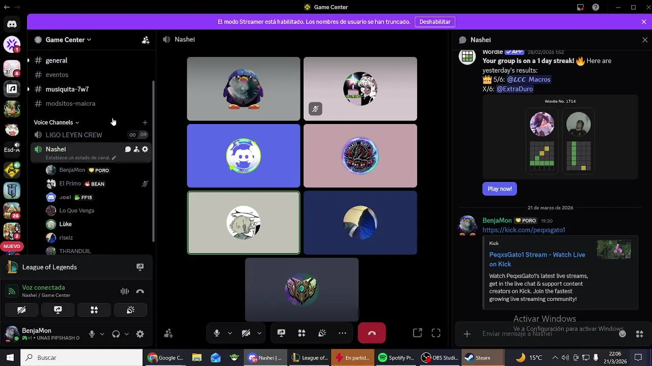
Task: Open user settings gear icon
Action: tap(140, 334)
